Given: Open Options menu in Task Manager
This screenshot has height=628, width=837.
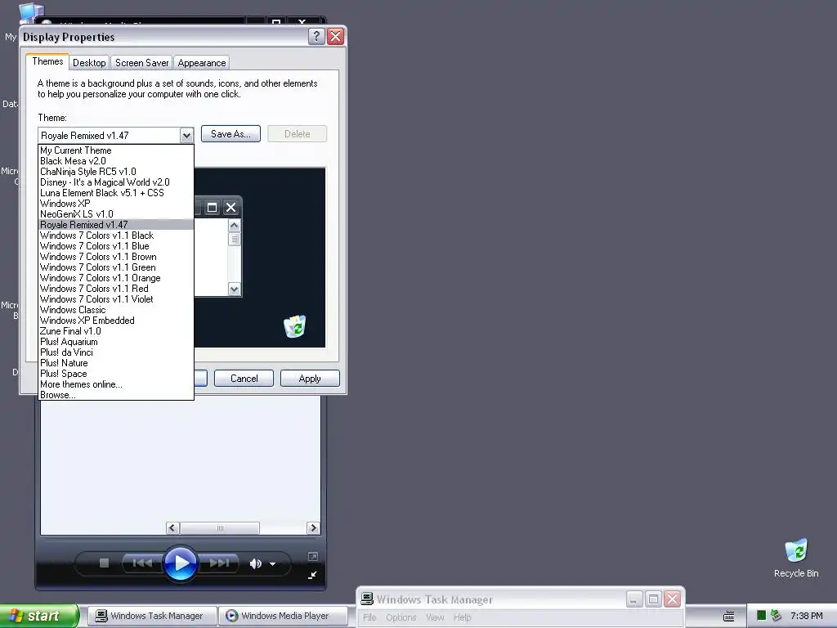Looking at the screenshot, I should 401,617.
